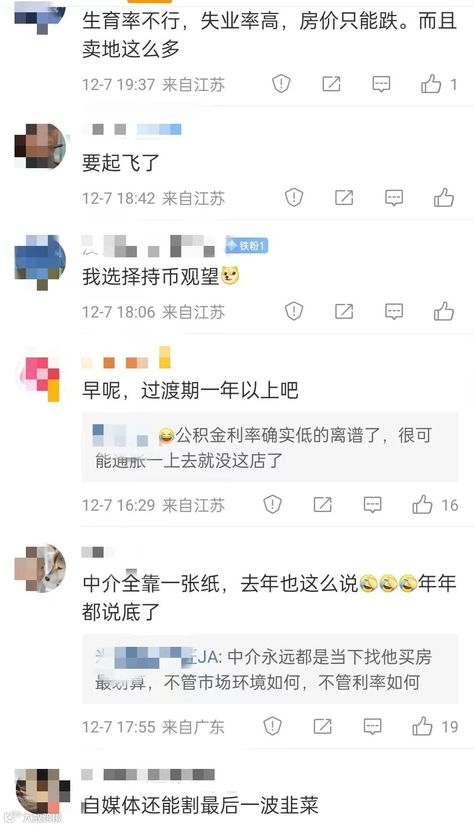474x826 pixels.
Task: Like the comment with 19 likes
Action: [x=435, y=726]
